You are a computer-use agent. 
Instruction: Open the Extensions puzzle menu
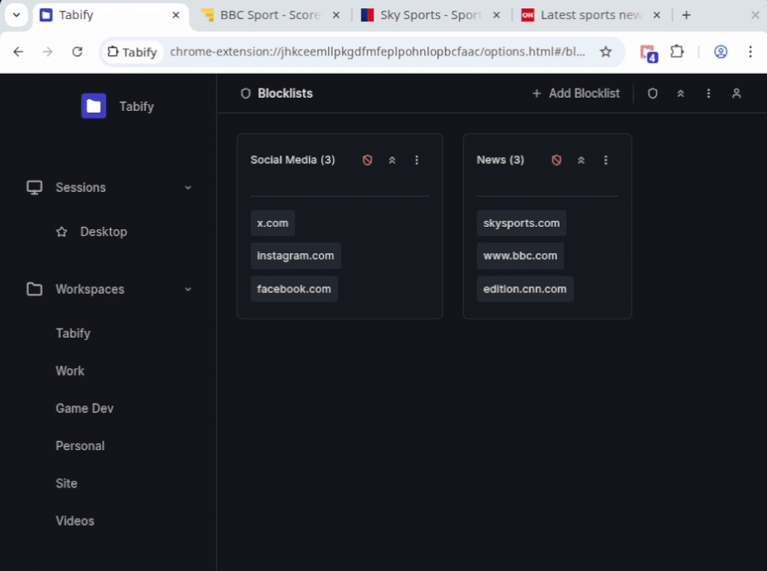[677, 52]
